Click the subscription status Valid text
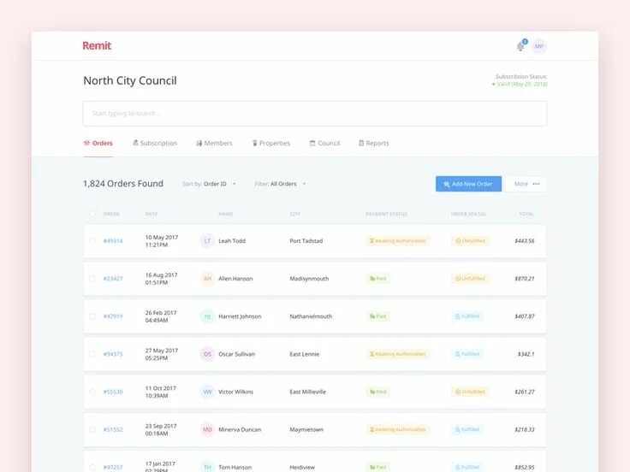 520,84
